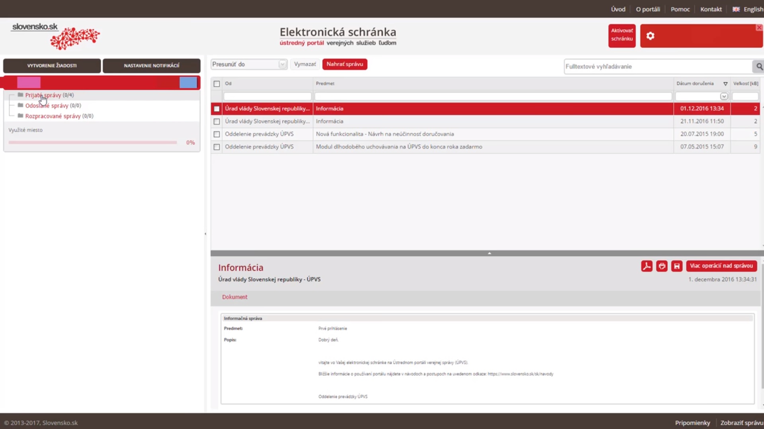Click sender Oddelenie prevádzky ÚPVS dated 20.07.2015

259,134
